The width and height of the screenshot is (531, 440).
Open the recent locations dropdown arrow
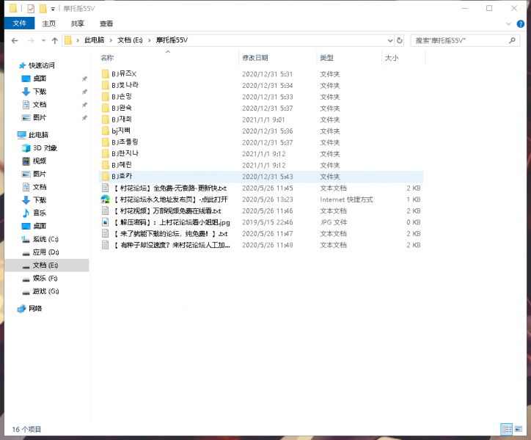click(x=43, y=40)
